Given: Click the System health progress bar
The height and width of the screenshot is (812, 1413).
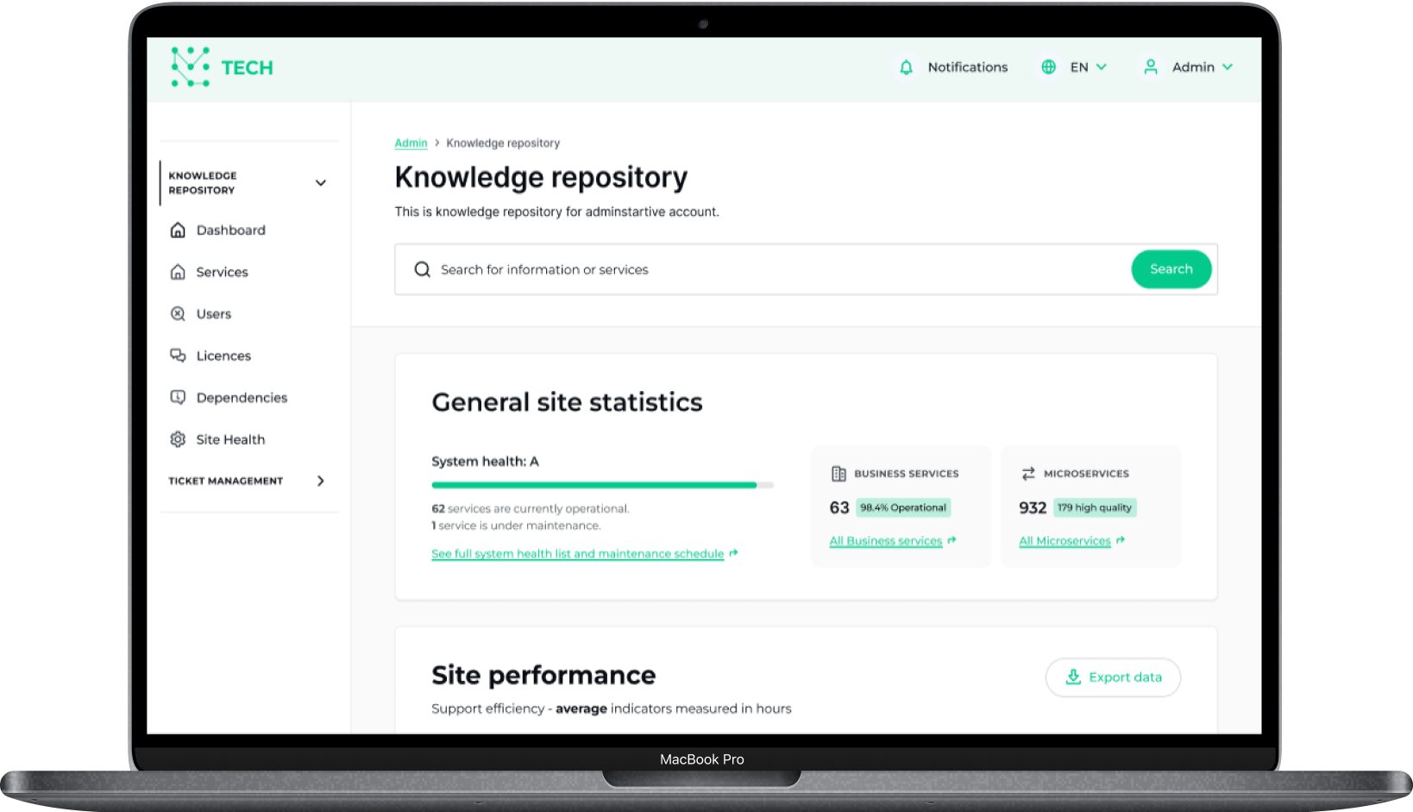Looking at the screenshot, I should 602,485.
